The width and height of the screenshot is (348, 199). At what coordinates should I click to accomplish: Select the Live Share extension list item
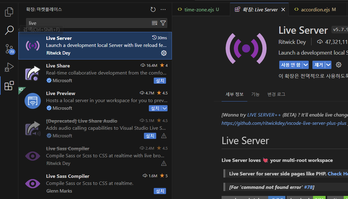[x=95, y=73]
